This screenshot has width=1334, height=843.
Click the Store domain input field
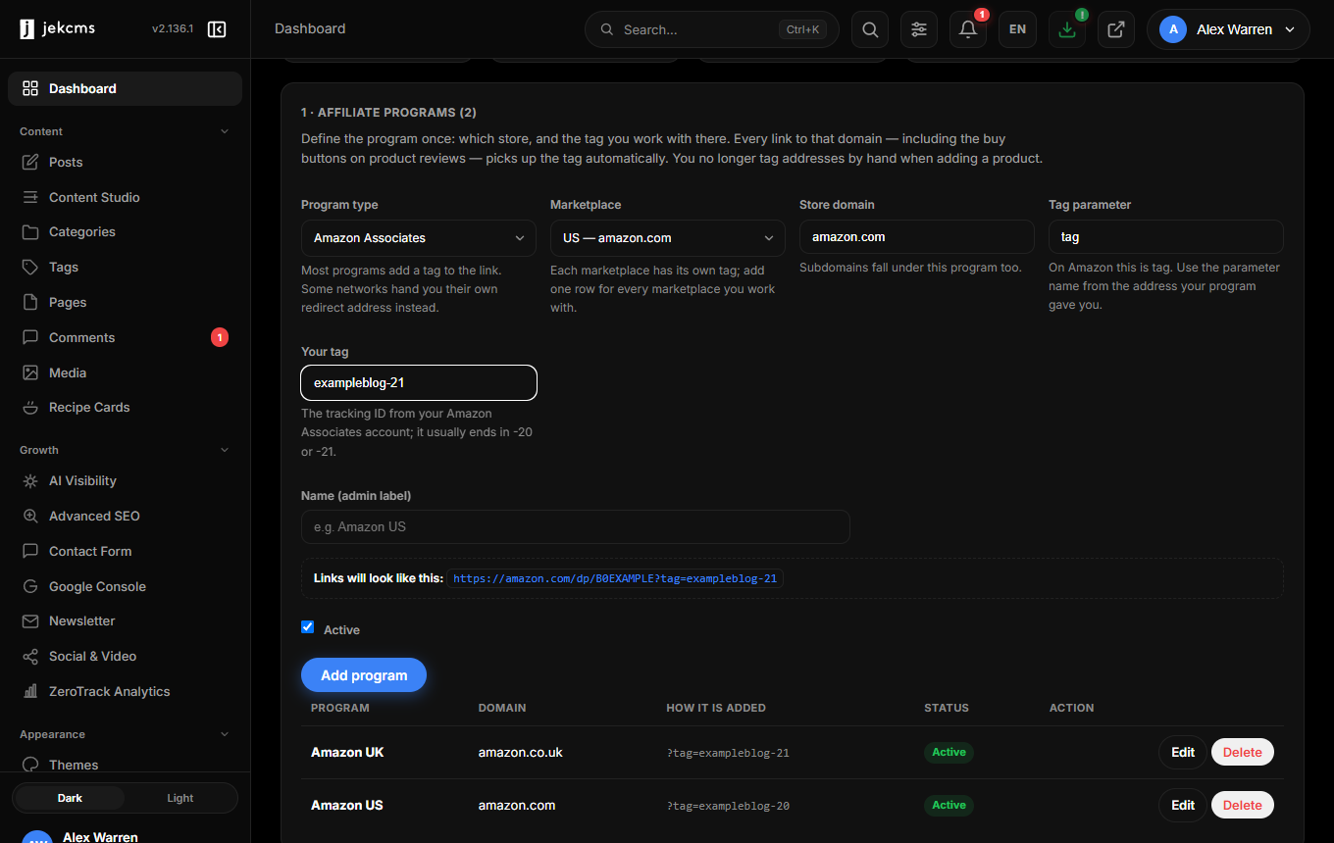[917, 237]
